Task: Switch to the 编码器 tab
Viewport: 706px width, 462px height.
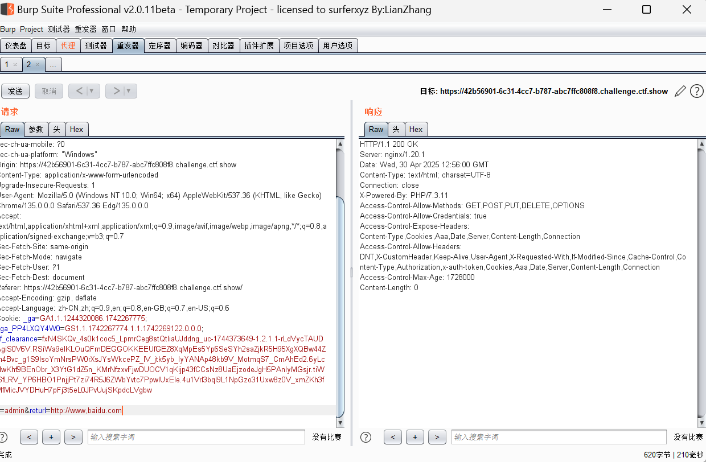Action: [192, 46]
